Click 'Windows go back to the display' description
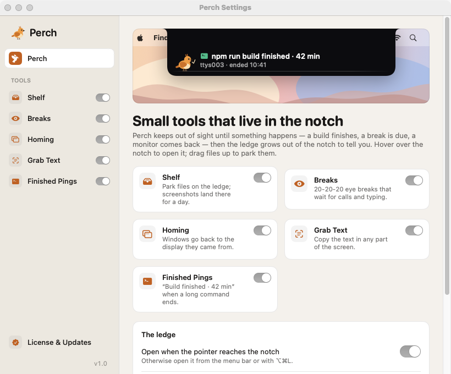This screenshot has height=374, width=451. pyautogui.click(x=198, y=243)
